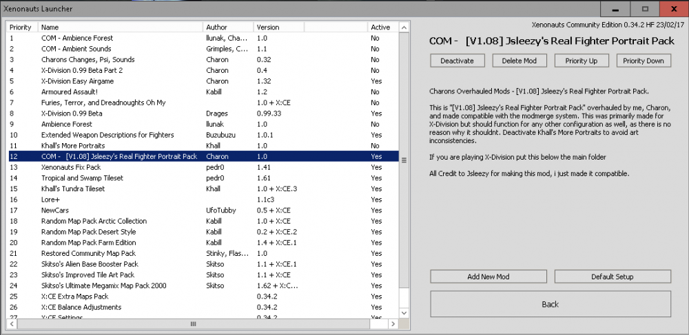Click Active status of Armoured Assault! row
This screenshot has height=335, width=689.
pos(375,91)
